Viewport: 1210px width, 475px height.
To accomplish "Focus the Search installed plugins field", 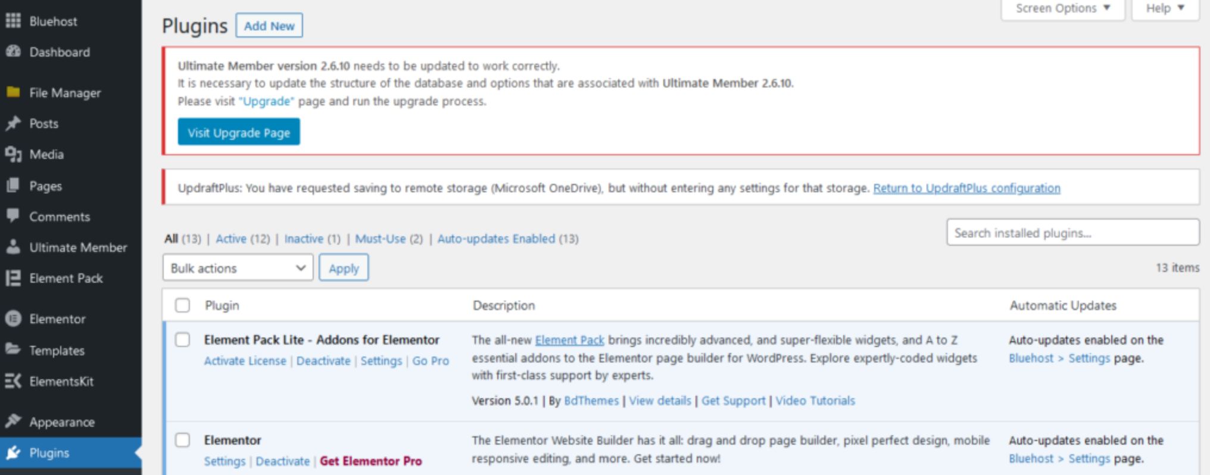I will tap(1072, 233).
